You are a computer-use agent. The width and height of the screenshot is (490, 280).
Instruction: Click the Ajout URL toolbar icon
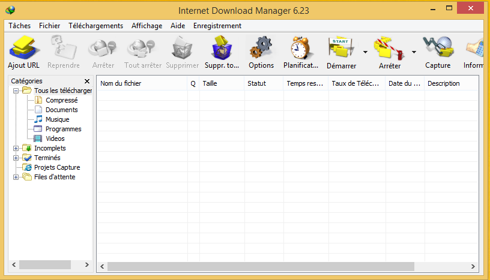[25, 47]
